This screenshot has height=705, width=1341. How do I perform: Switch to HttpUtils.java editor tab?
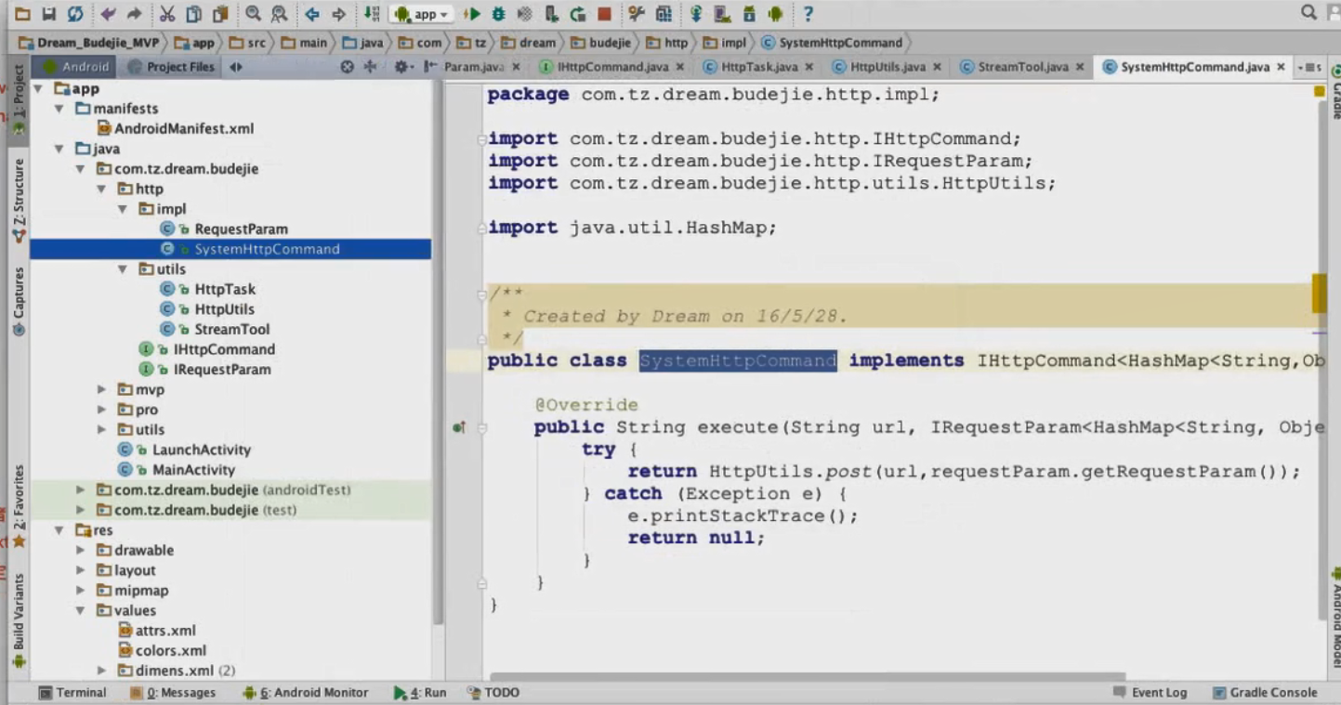pos(887,67)
